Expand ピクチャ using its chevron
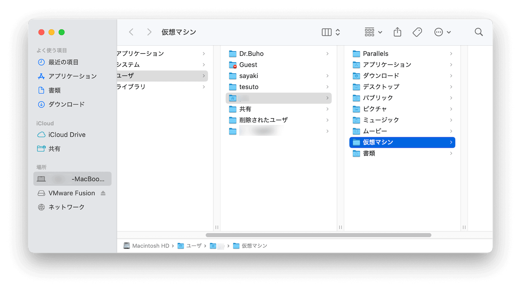This screenshot has height=290, width=521. pos(451,109)
